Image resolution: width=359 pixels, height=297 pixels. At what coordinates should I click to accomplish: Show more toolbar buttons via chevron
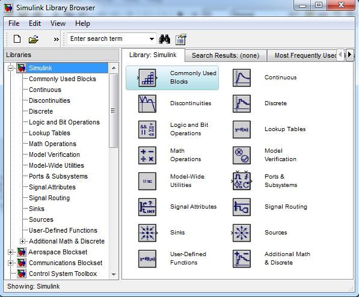coord(56,40)
